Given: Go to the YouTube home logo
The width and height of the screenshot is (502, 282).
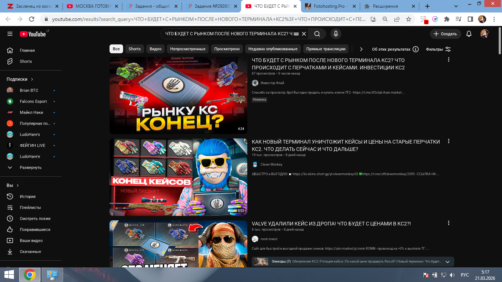Looking at the screenshot, I should 33,34.
